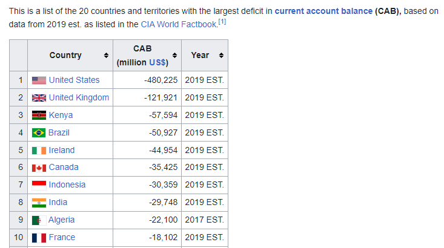
Task: Sort table by Country column
Action: tap(107, 55)
